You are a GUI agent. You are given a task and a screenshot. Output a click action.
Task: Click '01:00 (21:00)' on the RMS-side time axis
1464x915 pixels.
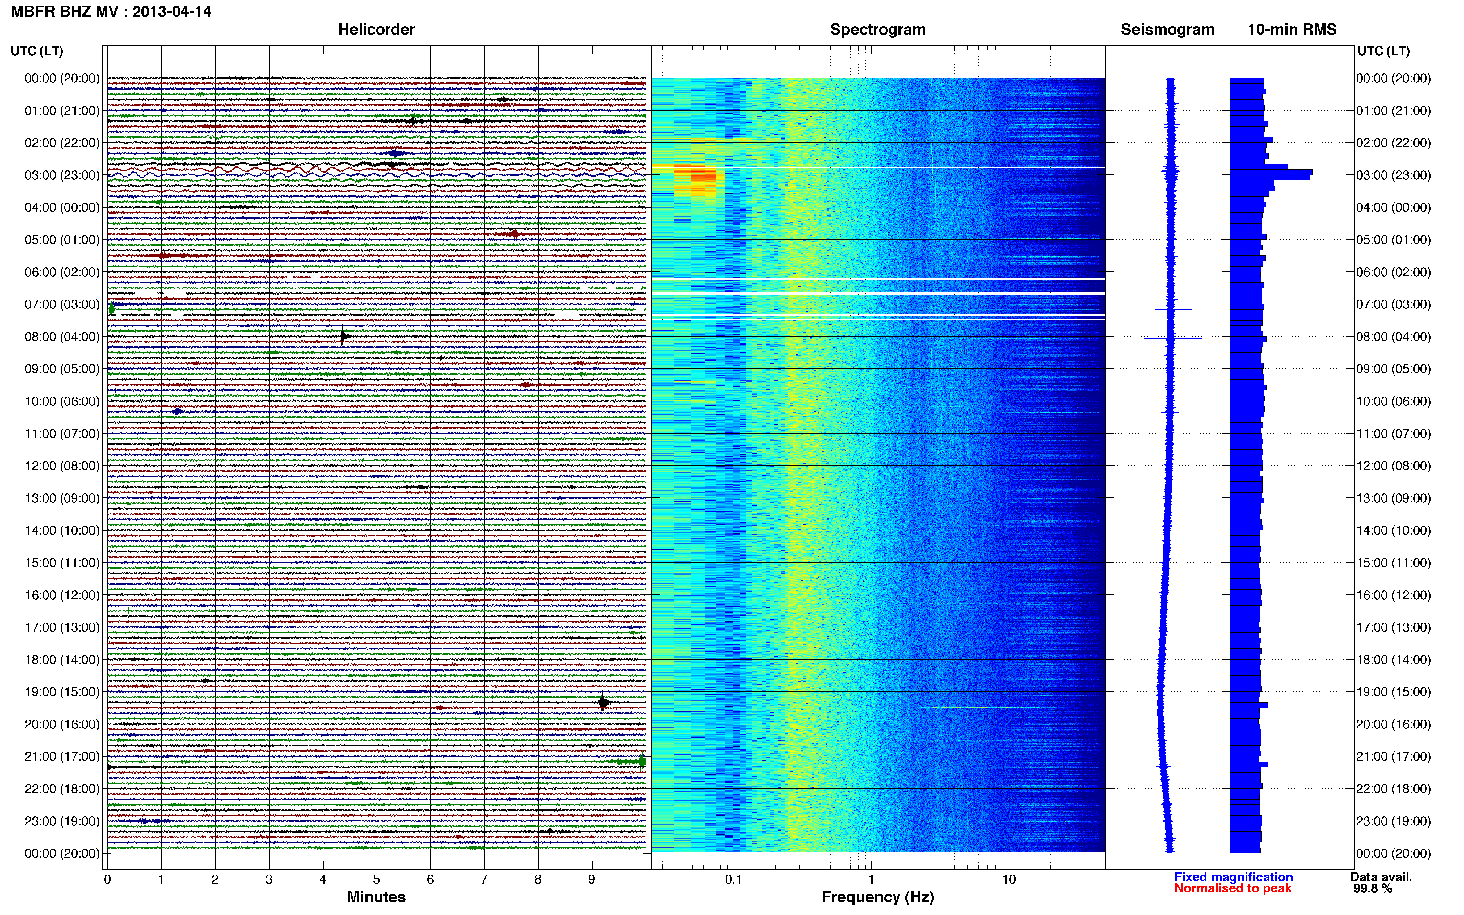[x=1393, y=111]
